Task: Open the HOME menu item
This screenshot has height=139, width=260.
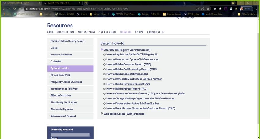Action: coord(50,32)
